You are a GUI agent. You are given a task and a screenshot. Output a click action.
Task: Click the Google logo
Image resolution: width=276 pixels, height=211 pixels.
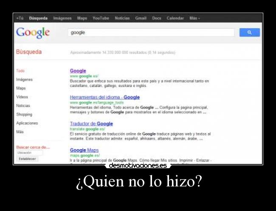[33, 33]
